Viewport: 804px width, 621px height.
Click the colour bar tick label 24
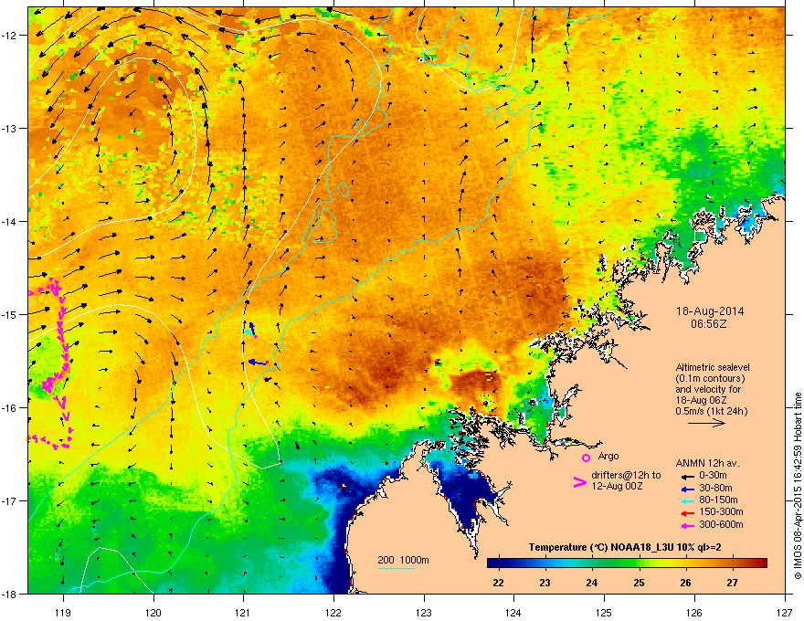592,583
